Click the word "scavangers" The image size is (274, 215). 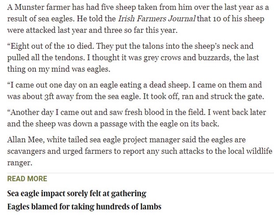(27, 151)
